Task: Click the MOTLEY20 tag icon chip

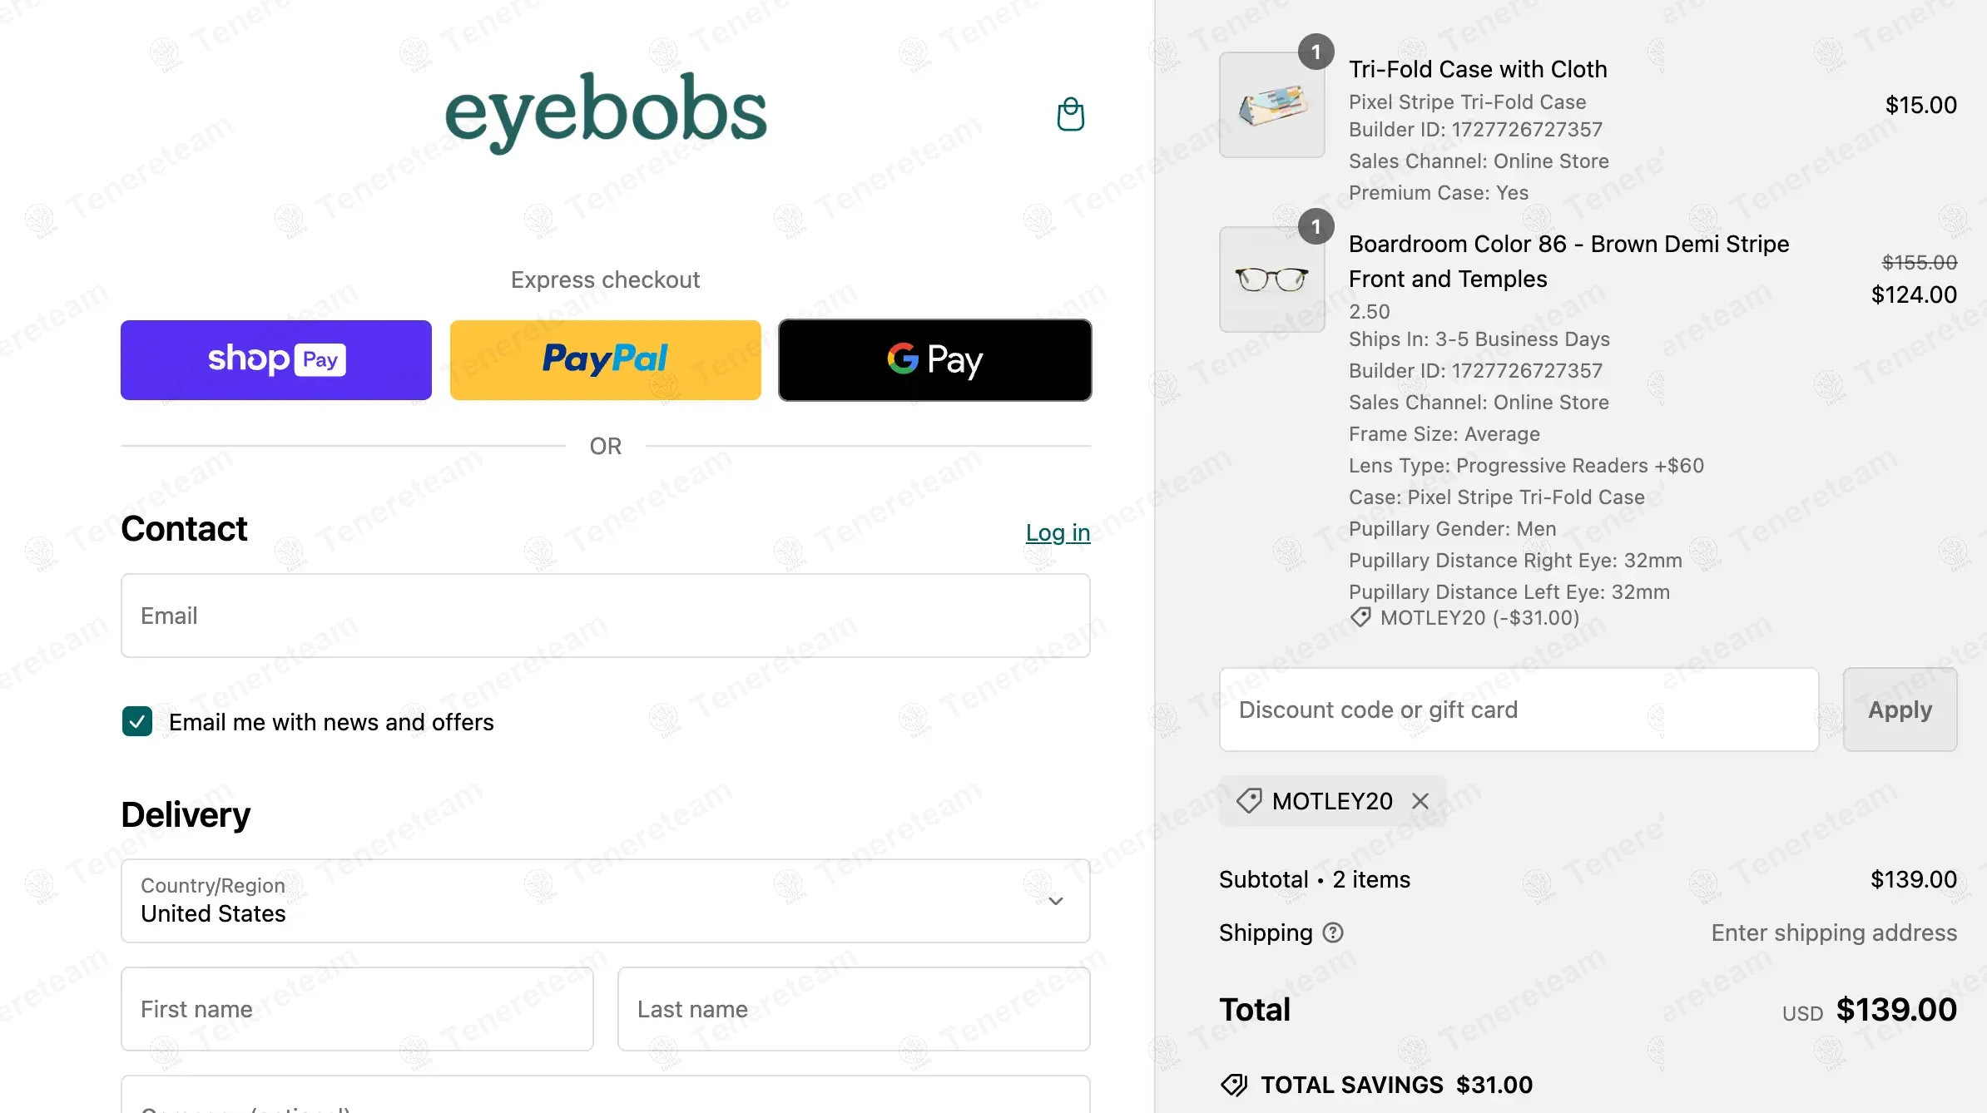Action: pos(1249,801)
